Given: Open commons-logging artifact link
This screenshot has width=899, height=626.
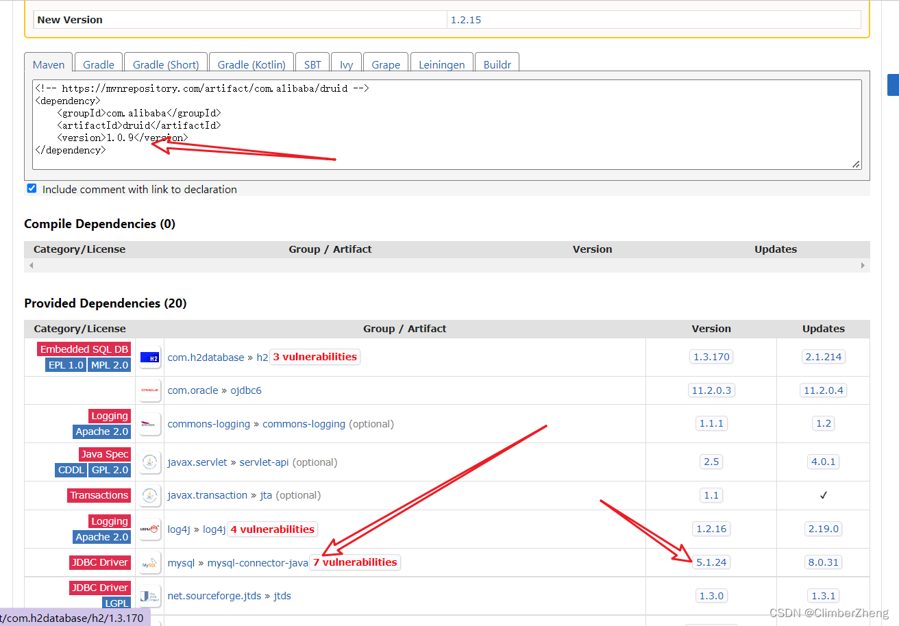Looking at the screenshot, I should tap(304, 424).
